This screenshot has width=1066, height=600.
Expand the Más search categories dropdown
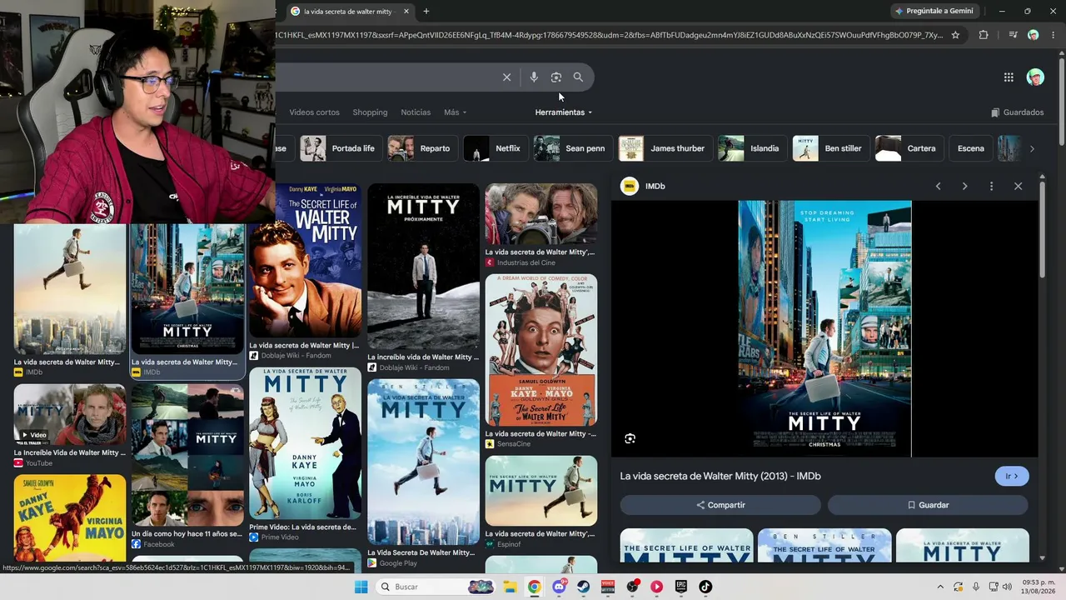coord(455,112)
